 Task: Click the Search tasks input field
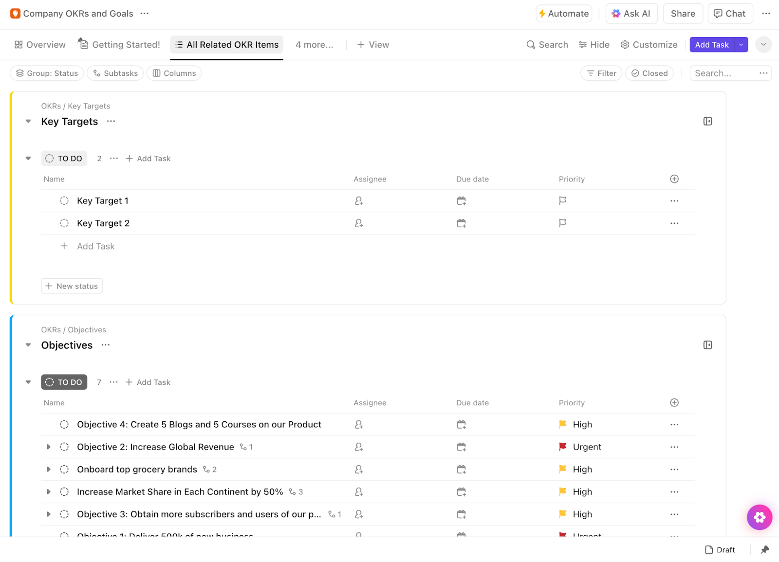(723, 73)
